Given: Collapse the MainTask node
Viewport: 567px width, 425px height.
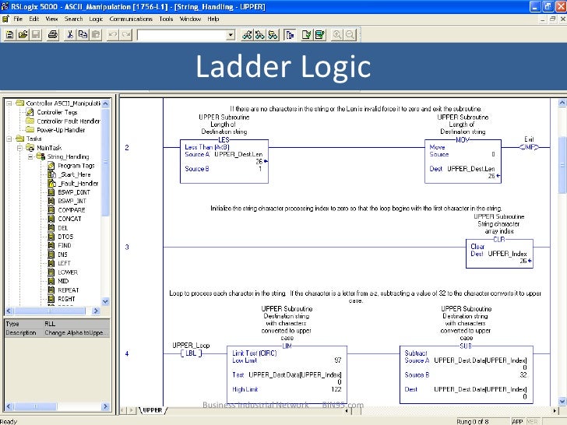Looking at the screenshot, I should (x=20, y=148).
